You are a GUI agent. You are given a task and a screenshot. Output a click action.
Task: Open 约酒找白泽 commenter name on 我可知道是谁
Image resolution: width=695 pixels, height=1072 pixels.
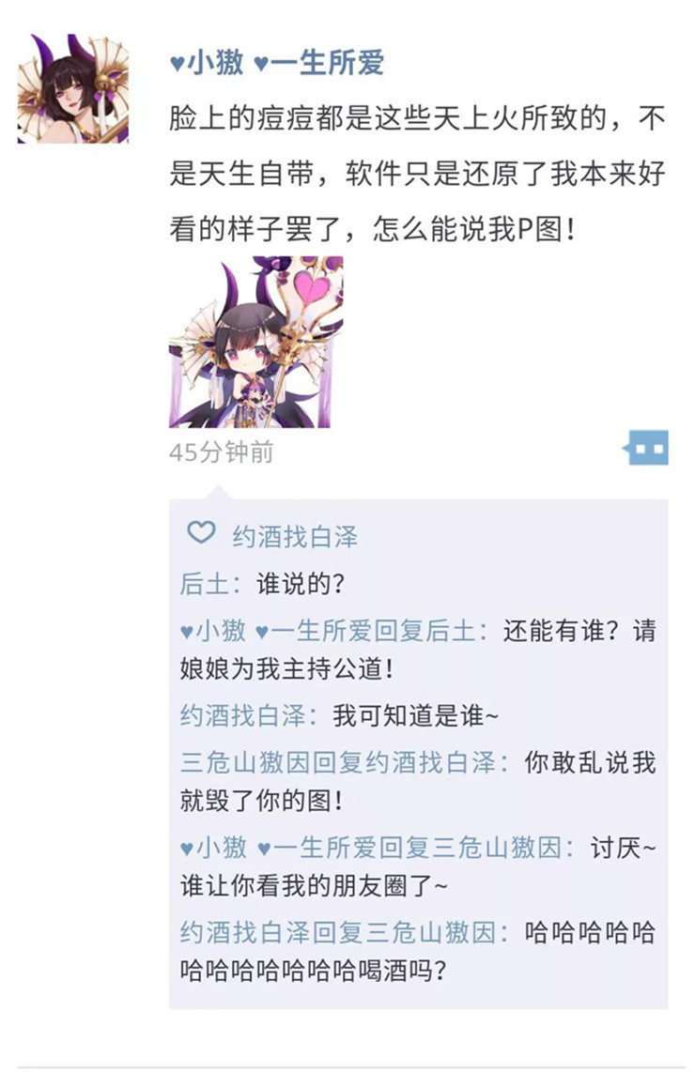[242, 716]
